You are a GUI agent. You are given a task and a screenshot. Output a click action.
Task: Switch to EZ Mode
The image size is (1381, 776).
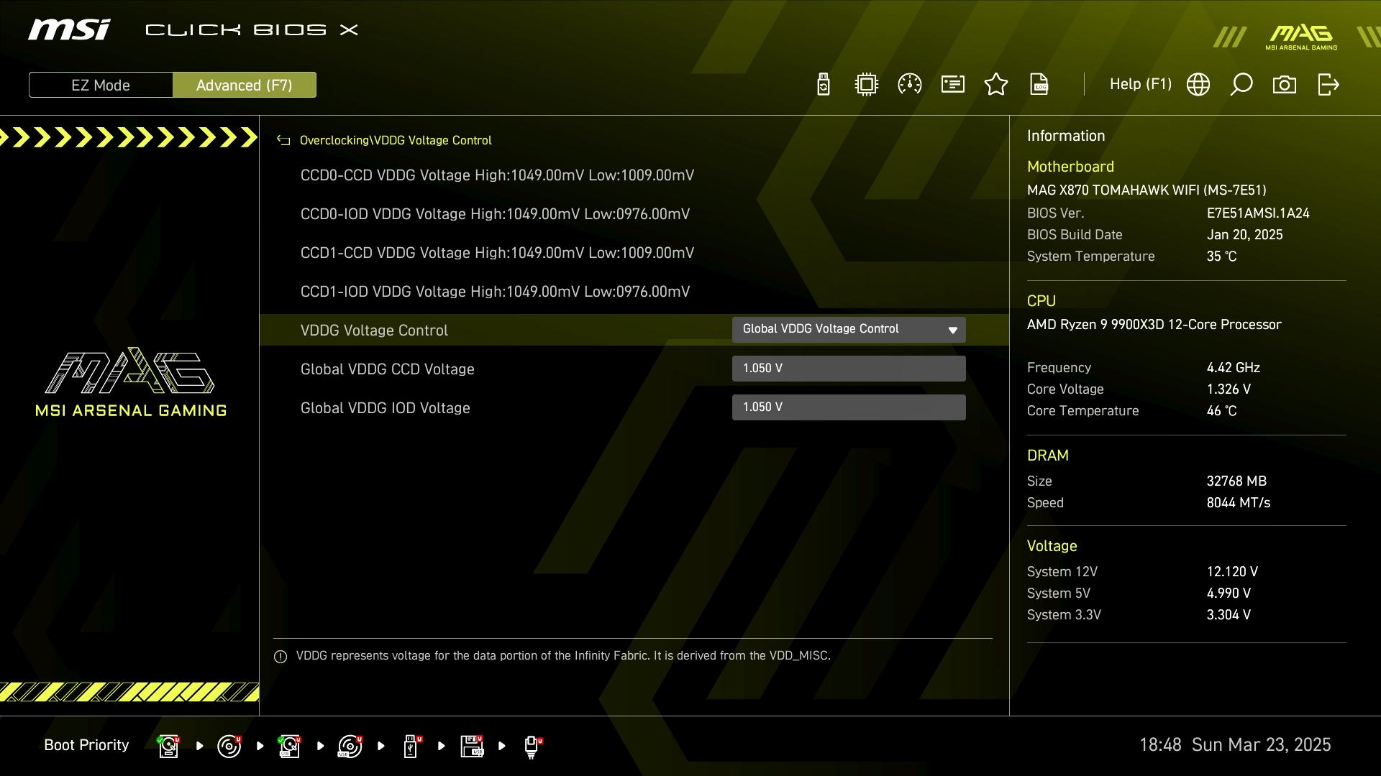click(101, 85)
